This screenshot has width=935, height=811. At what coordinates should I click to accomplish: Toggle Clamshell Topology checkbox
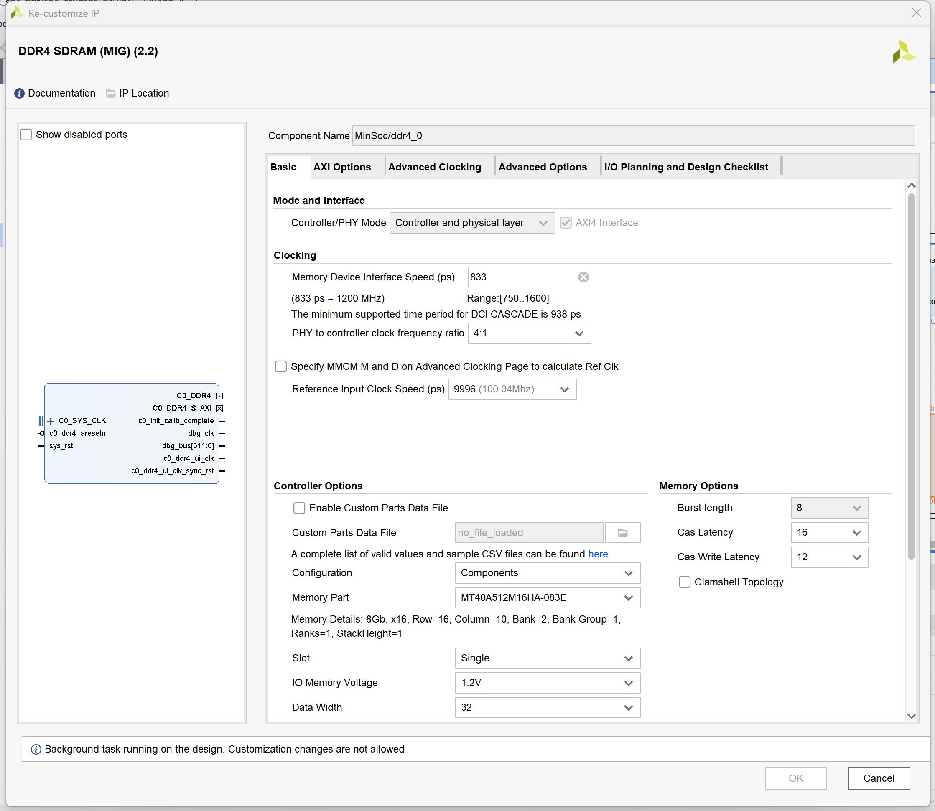point(685,582)
